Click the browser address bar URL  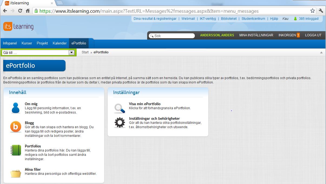(x=149, y=11)
